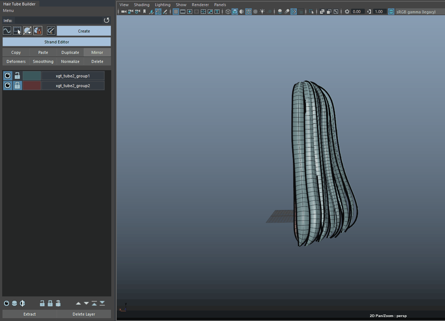Move layer to top with barred up arrow
Viewport: 445px width, 321px height.
(94, 303)
